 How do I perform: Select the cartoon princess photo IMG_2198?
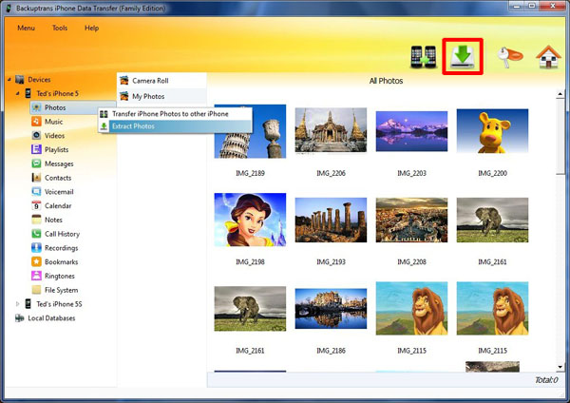coord(250,220)
